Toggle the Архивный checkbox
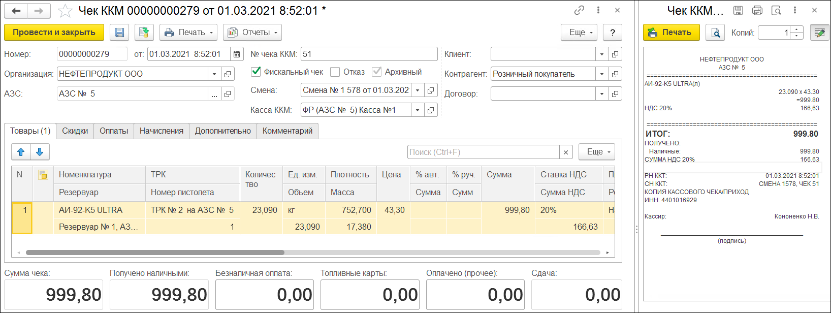831x313 pixels. tap(377, 72)
